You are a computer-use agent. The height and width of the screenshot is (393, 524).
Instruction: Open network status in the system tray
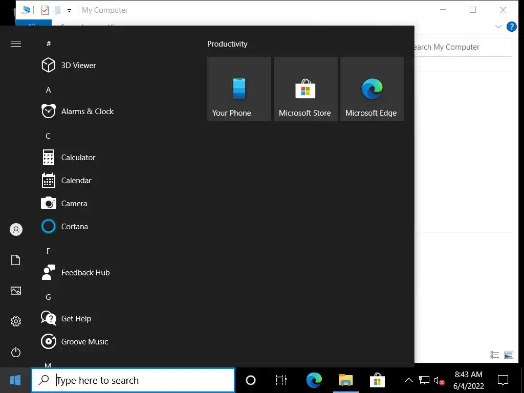click(x=424, y=380)
